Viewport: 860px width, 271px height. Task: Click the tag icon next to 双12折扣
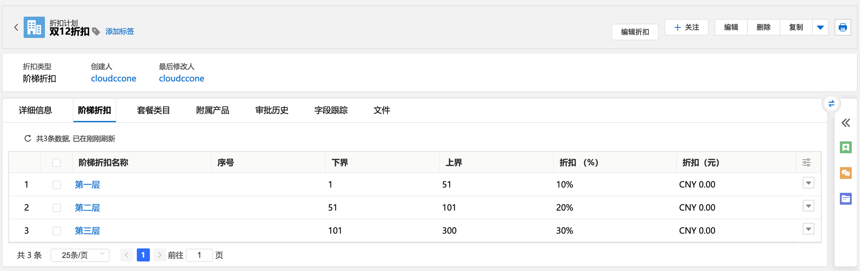(x=96, y=31)
